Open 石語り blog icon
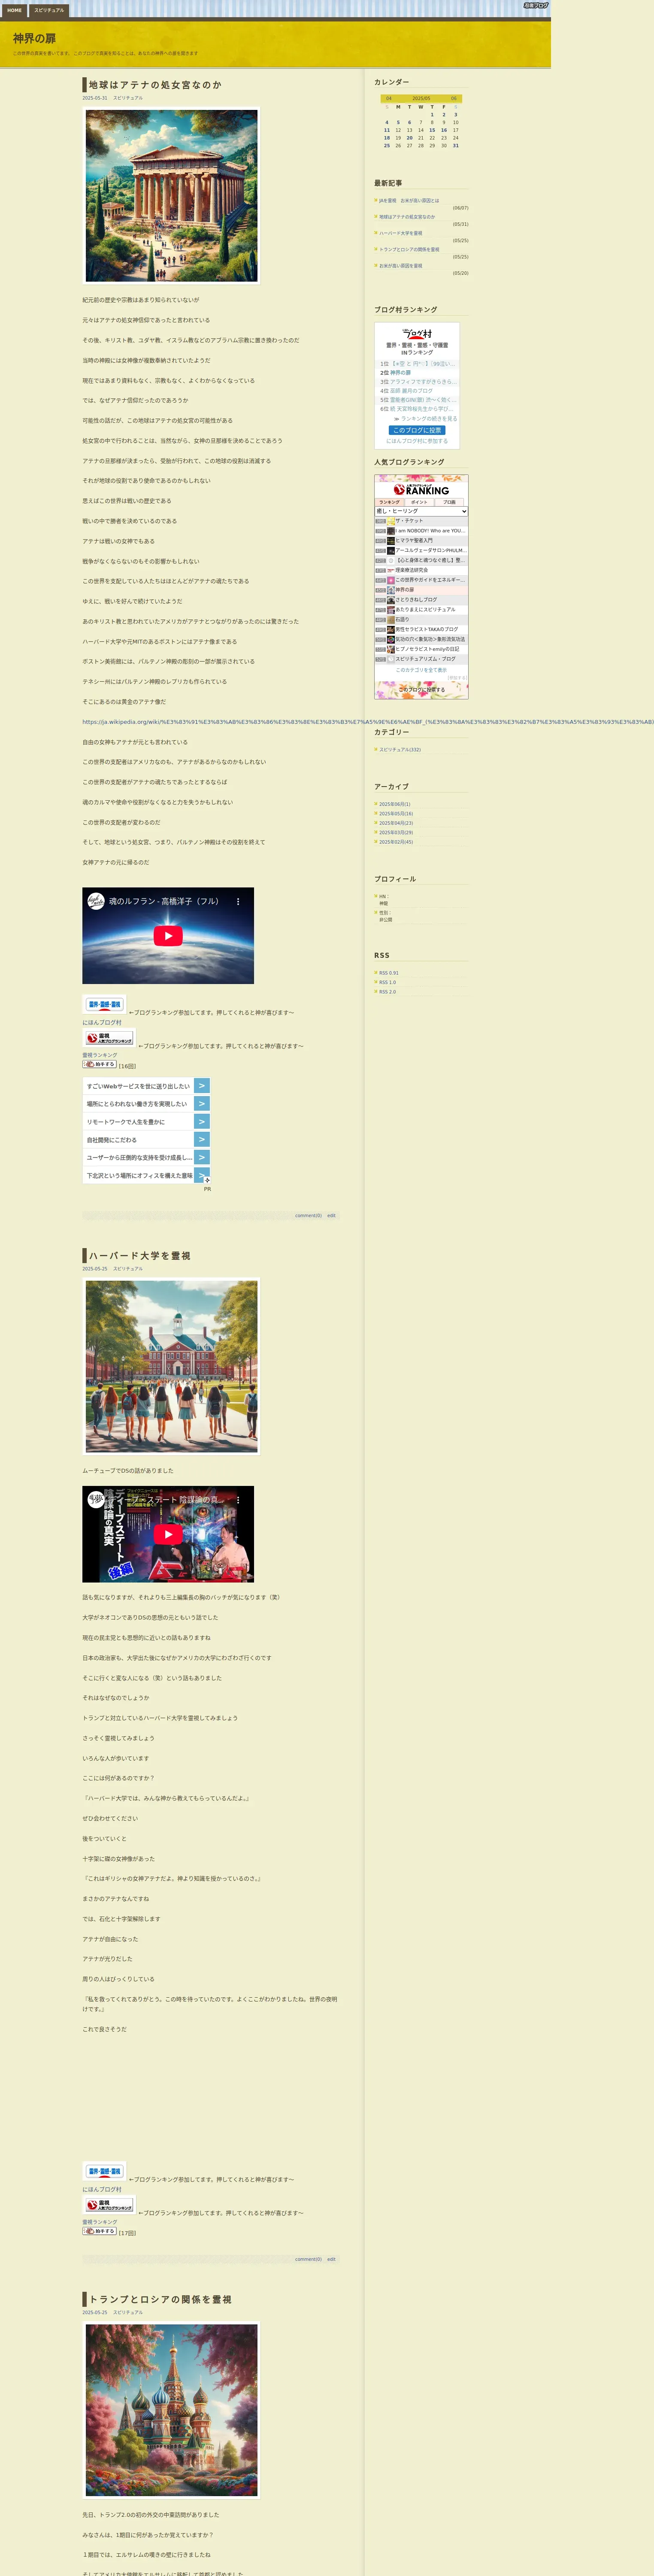The image size is (654, 2576). pos(391,620)
